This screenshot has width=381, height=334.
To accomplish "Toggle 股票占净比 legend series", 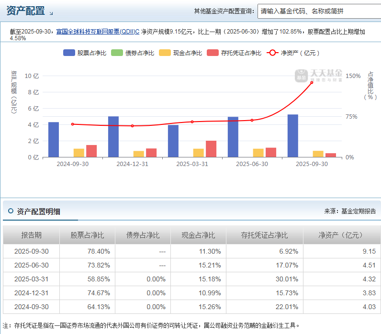I will click(x=85, y=53).
